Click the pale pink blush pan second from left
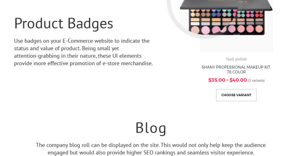 [x=206, y=30]
